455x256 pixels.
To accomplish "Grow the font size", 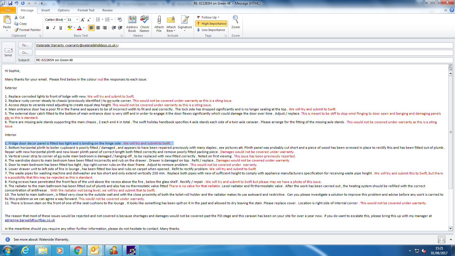I will 82,20.
